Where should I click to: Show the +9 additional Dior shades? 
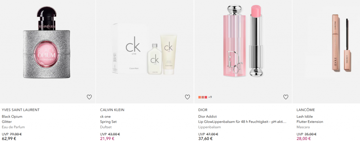[x=210, y=97]
